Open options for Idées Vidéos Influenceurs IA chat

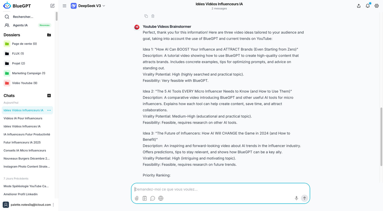[49, 110]
